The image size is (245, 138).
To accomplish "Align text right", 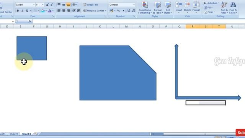I will click(x=68, y=11).
